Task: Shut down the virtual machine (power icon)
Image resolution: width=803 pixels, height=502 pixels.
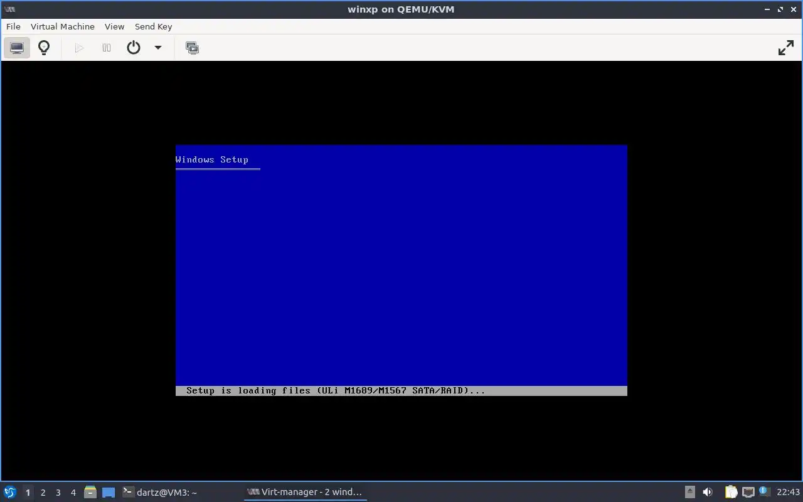Action: click(x=134, y=48)
